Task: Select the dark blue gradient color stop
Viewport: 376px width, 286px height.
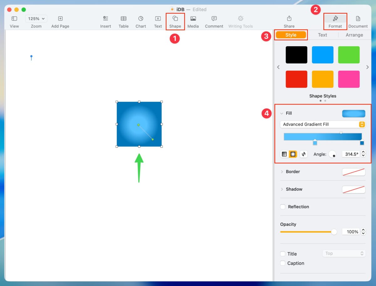Action: [362, 142]
